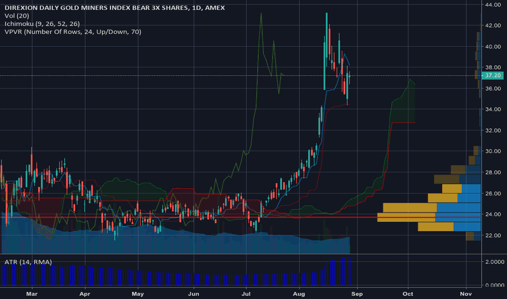Click the 36.00 price axis label
507x299 pixels.
(493, 88)
